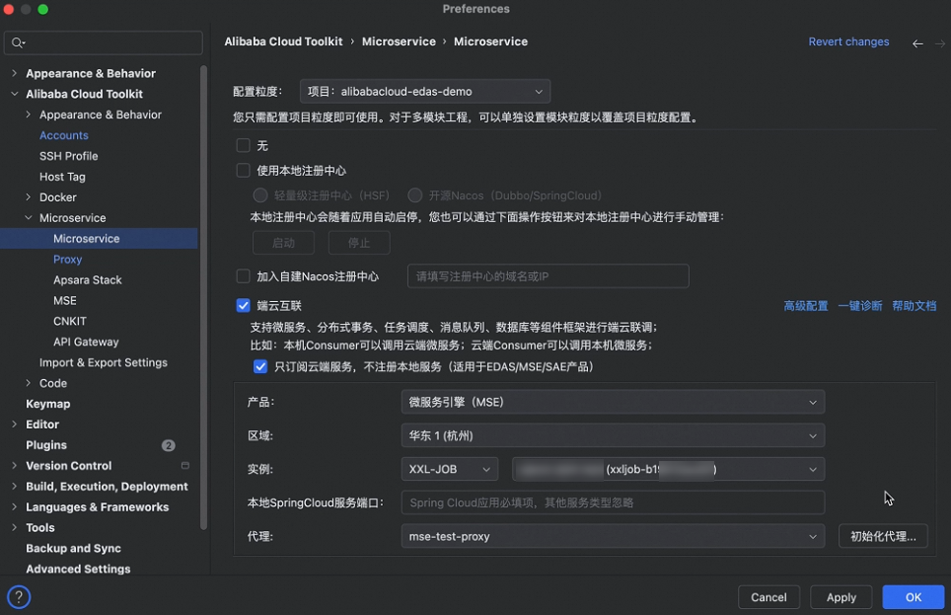Click the 停止 button
Image resolution: width=951 pixels, height=615 pixels.
(359, 243)
